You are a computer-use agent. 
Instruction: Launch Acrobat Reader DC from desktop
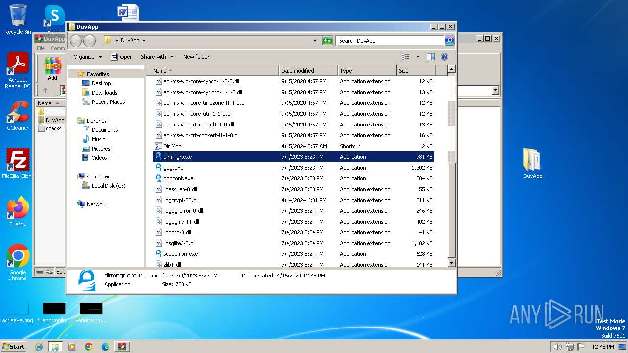coord(18,71)
